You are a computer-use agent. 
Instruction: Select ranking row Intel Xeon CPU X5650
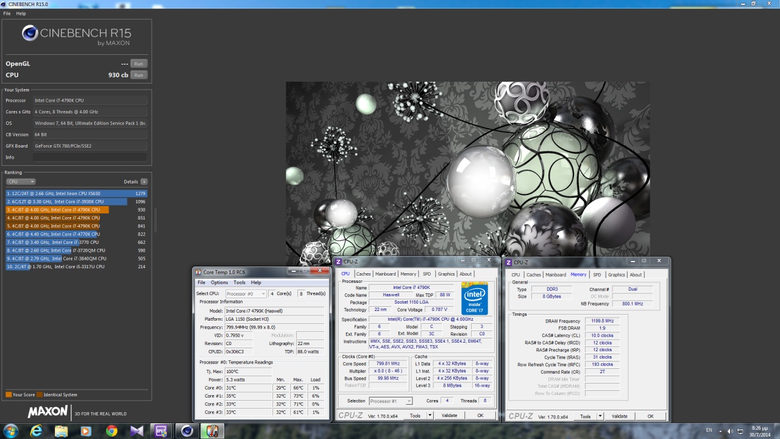pos(76,193)
